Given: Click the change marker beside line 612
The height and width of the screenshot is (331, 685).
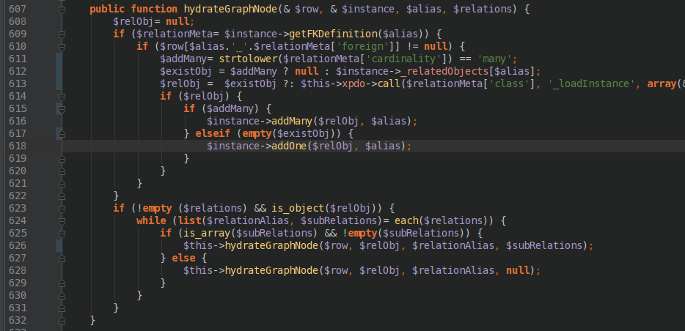Looking at the screenshot, I should pyautogui.click(x=59, y=72).
